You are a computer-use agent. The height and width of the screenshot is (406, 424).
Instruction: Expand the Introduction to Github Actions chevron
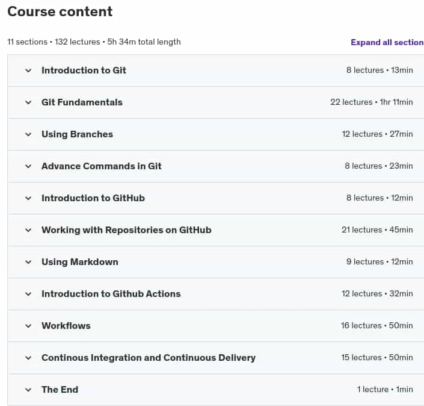click(28, 294)
